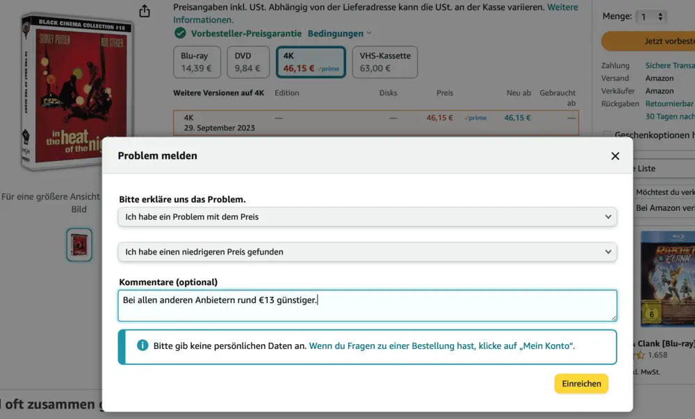This screenshot has width=695, height=419.
Task: Select the VHS-Kassette format for 63,00 €
Action: [x=385, y=62]
